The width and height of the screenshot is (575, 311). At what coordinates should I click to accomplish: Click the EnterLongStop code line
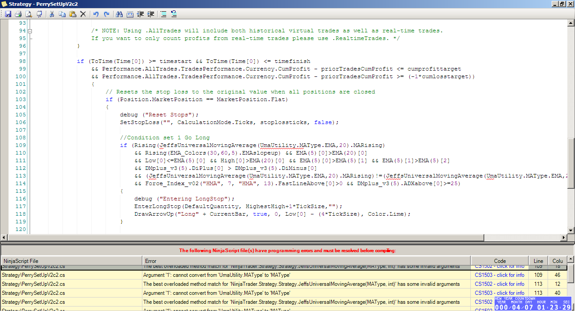pyautogui.click(x=238, y=206)
